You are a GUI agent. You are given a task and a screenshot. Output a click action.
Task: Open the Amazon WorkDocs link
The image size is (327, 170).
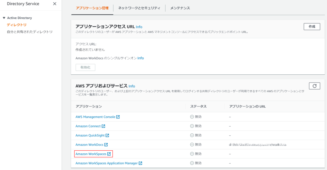[x=89, y=145]
